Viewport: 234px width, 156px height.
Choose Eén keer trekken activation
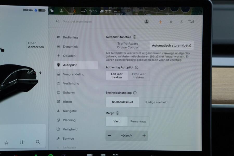pyautogui.click(x=117, y=76)
